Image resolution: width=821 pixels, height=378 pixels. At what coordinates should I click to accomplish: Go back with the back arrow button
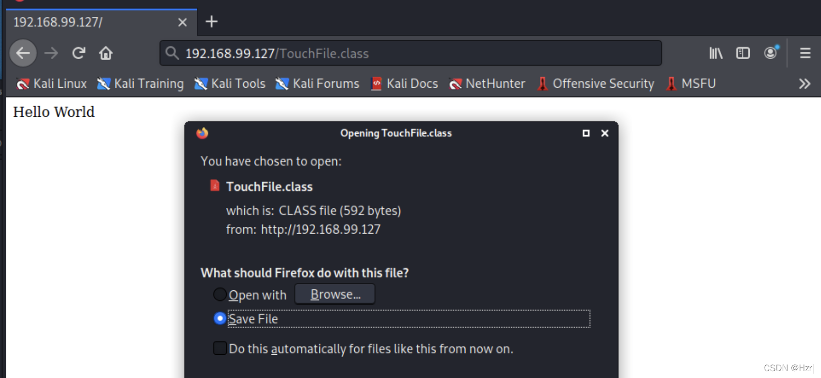(x=23, y=53)
